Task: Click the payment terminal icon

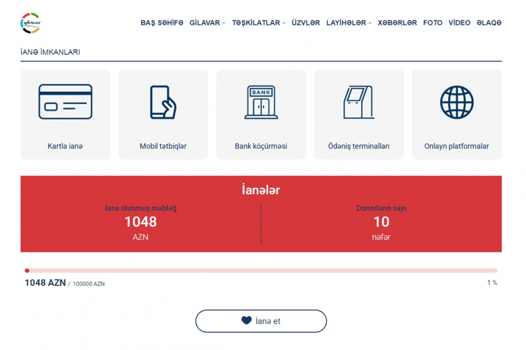Action: [x=358, y=102]
